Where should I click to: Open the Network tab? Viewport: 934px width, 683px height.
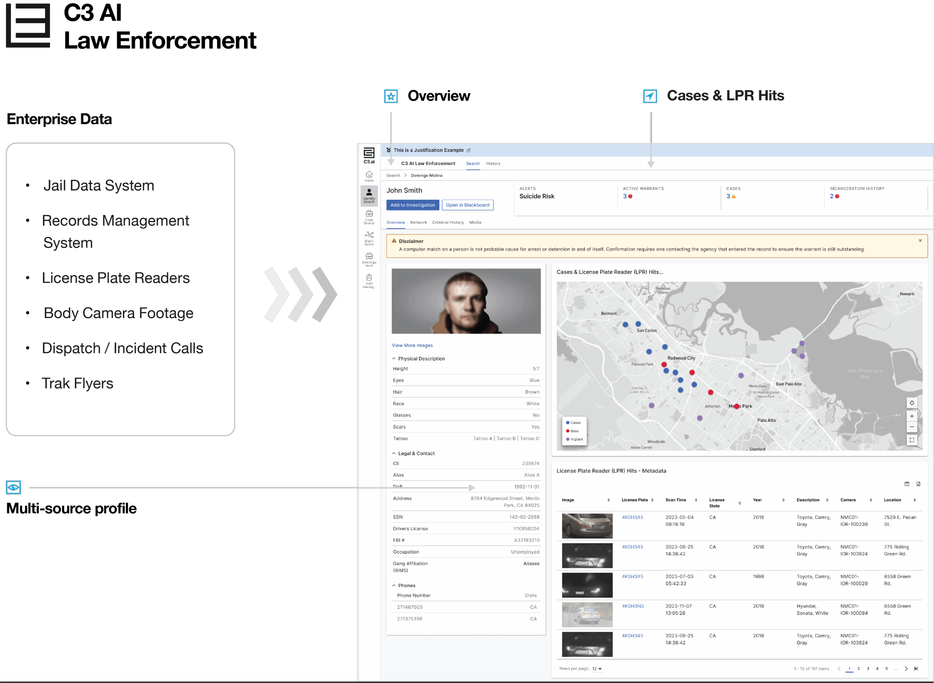pos(418,223)
